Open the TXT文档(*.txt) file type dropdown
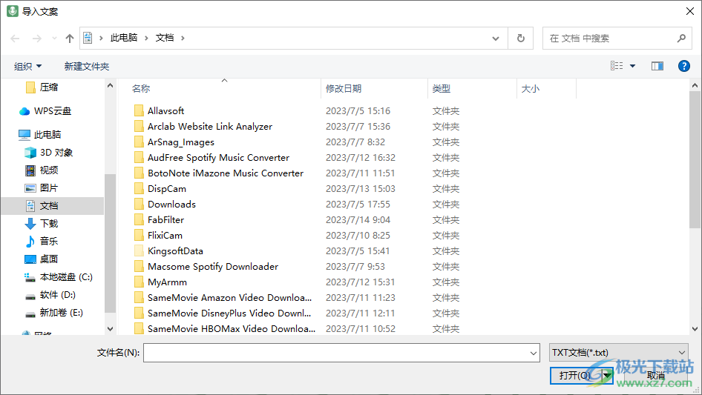The image size is (702, 395). [619, 353]
